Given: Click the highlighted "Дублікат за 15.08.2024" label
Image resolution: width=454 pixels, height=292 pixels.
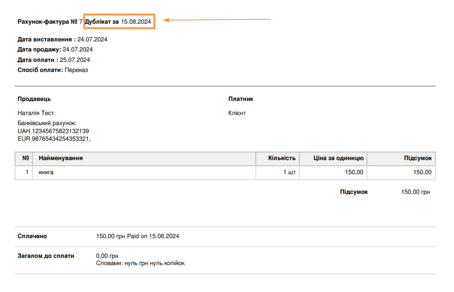Looking at the screenshot, I should tap(118, 22).
